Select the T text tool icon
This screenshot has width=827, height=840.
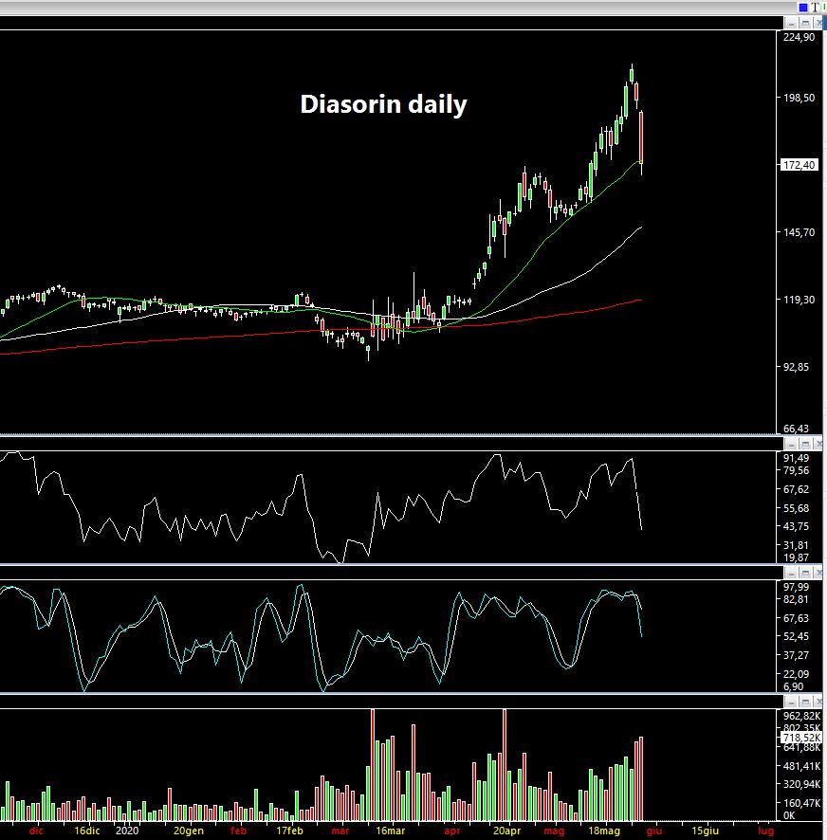(x=815, y=8)
